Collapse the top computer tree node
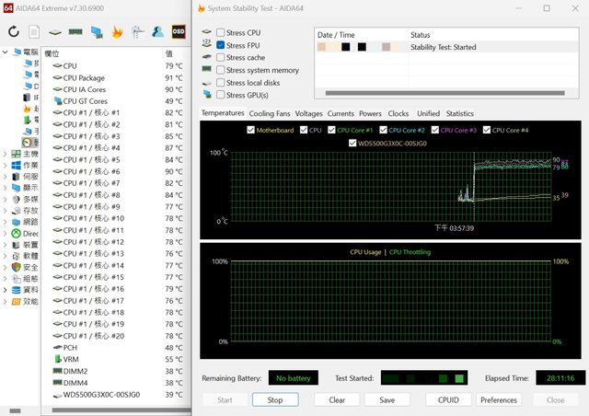 [6, 52]
